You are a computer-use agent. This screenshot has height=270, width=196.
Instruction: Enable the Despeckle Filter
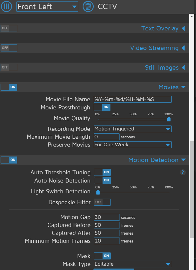pos(102,202)
